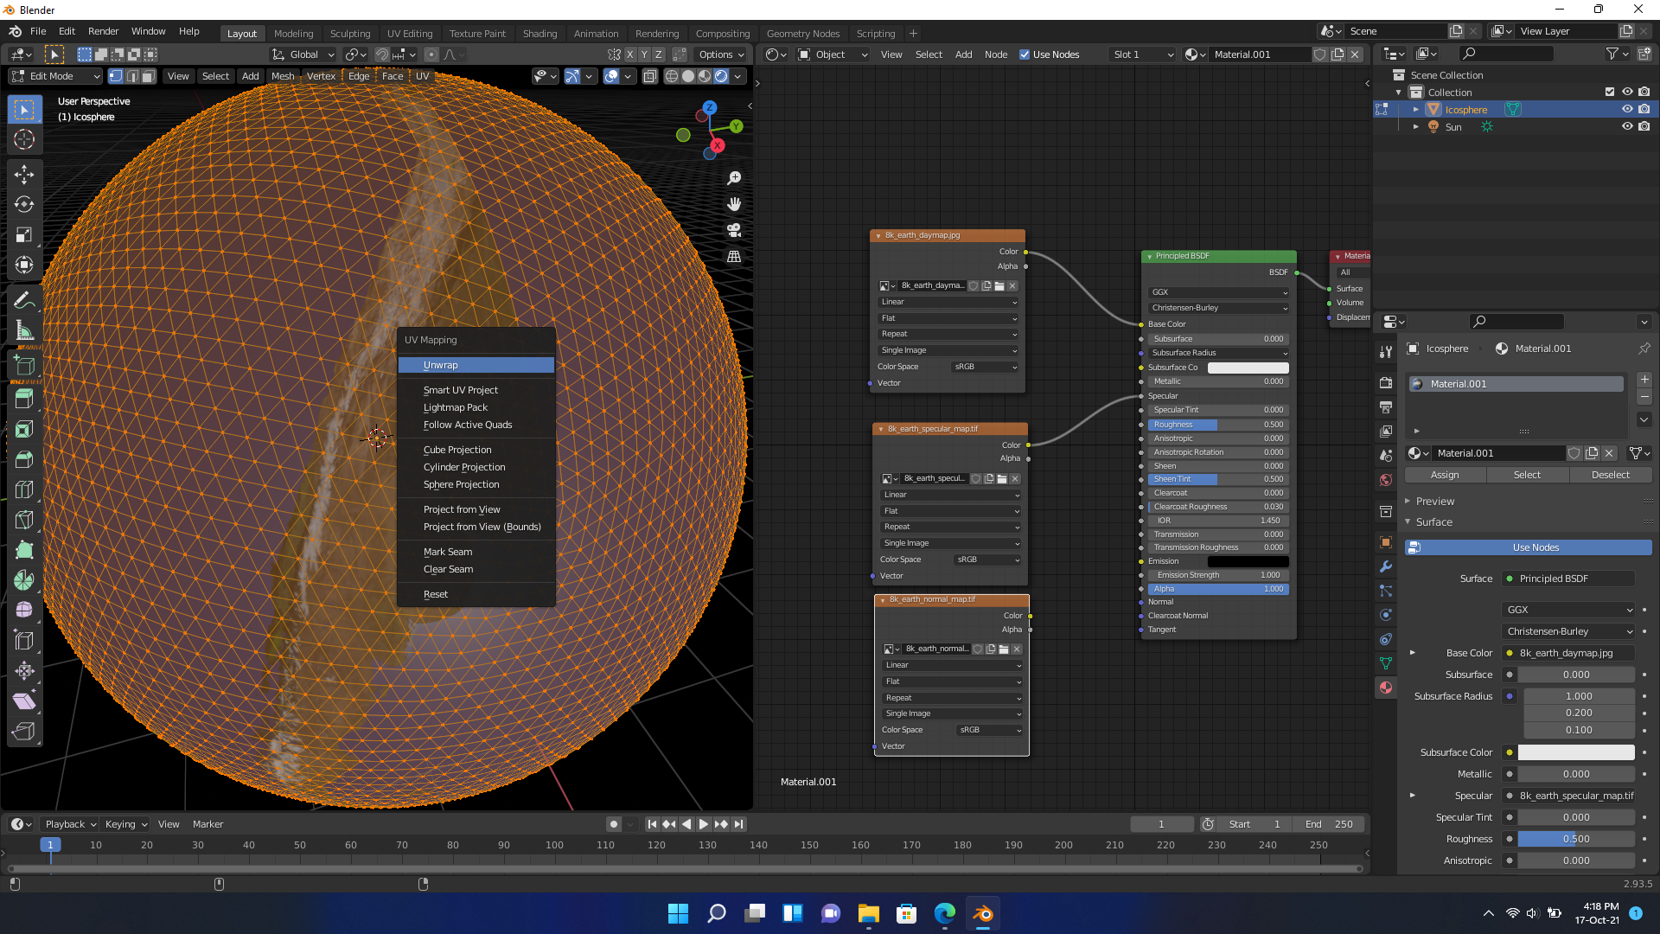Expand the Preview panel

click(x=1434, y=502)
